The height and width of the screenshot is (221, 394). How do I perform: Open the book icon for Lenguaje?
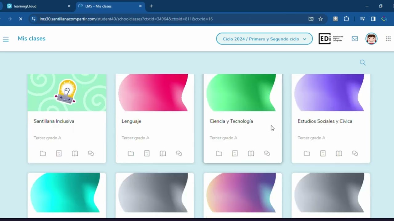(x=163, y=153)
